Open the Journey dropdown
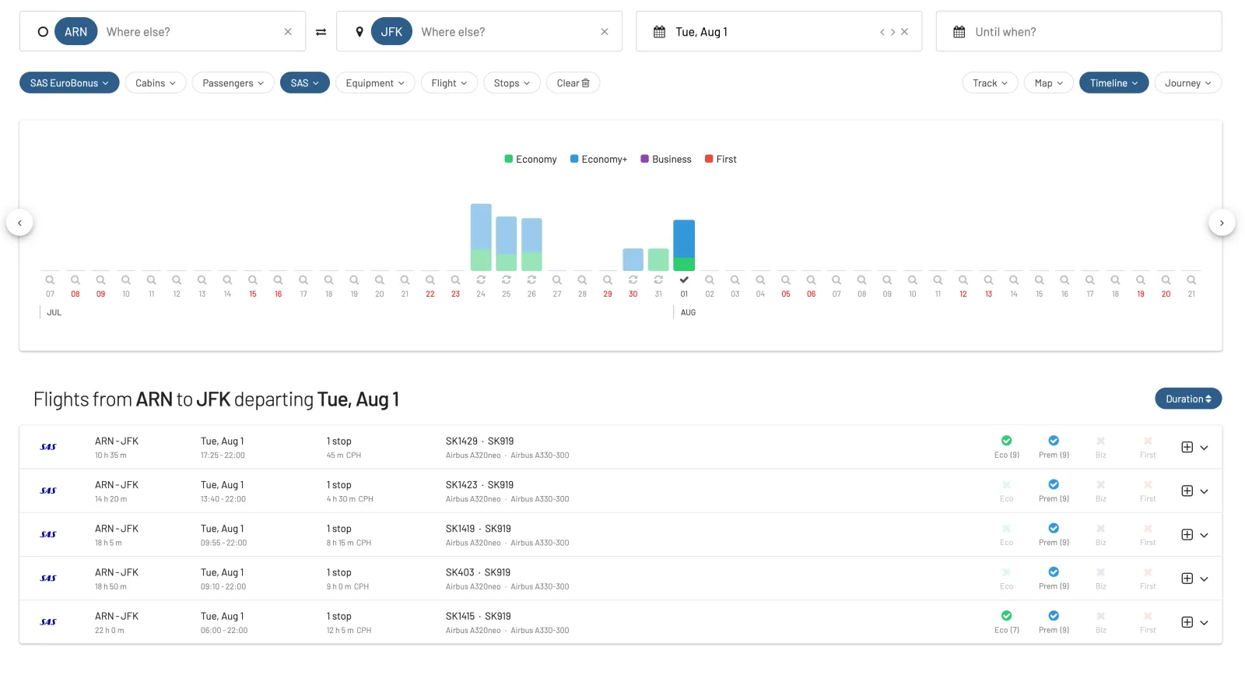Image resolution: width=1245 pixels, height=693 pixels. pos(1188,83)
